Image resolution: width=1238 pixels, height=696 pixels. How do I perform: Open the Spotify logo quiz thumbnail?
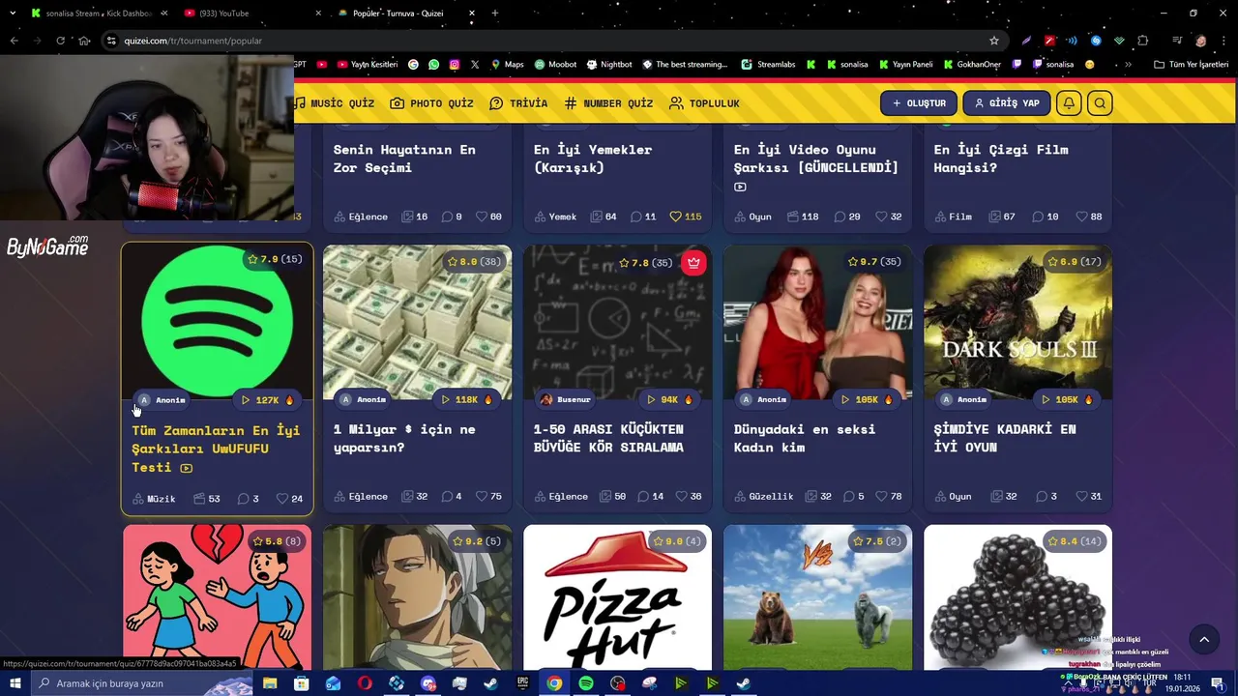[217, 322]
